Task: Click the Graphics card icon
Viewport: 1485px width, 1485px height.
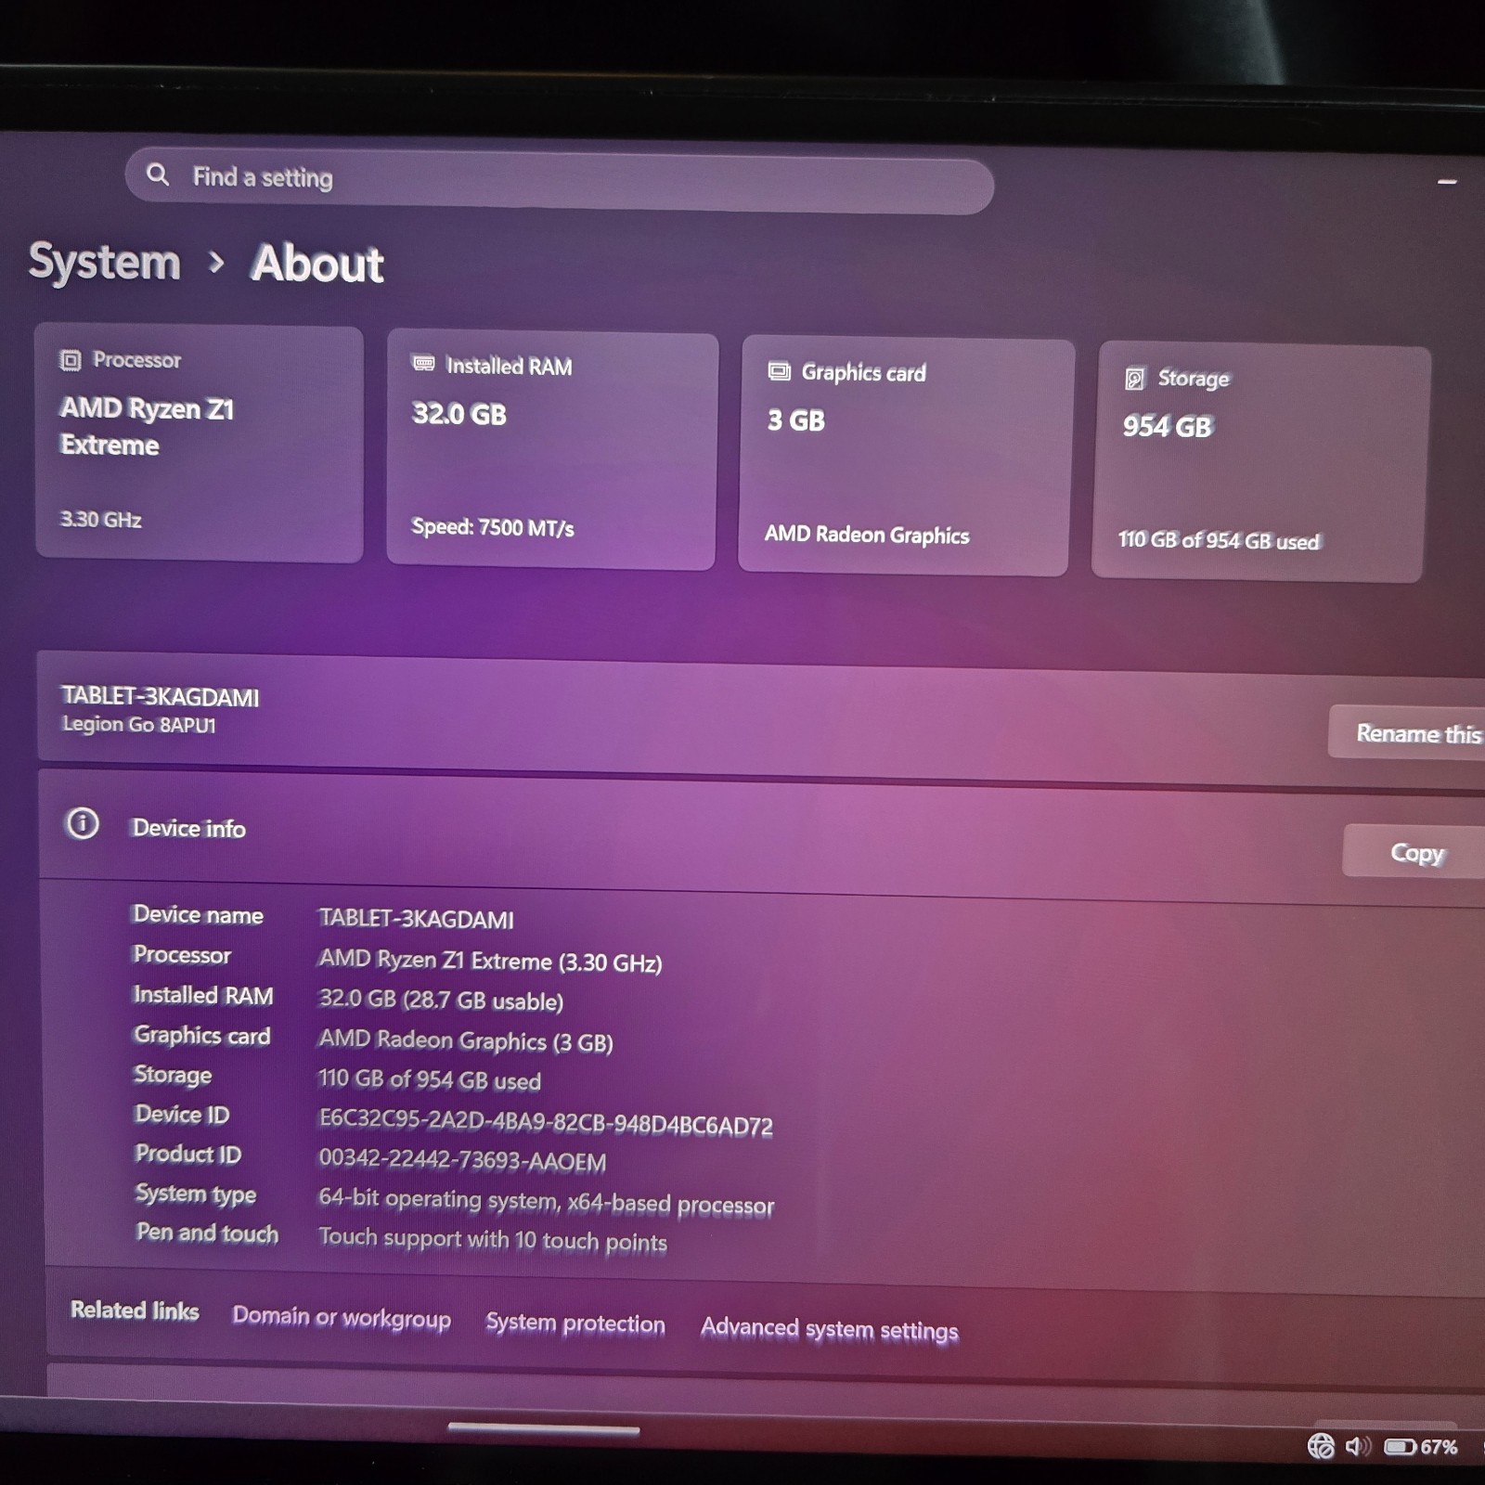Action: pos(780,371)
